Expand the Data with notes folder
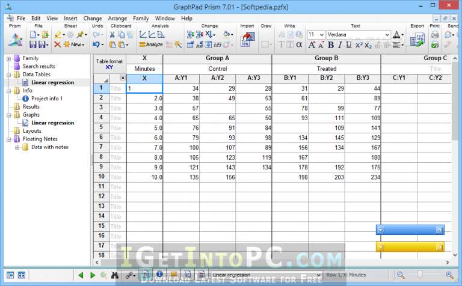 click(x=17, y=147)
